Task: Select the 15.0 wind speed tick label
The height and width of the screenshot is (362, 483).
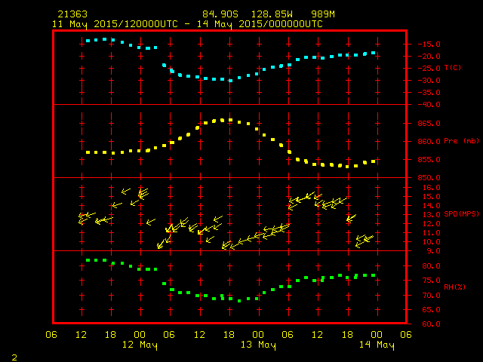Action: pos(431,197)
